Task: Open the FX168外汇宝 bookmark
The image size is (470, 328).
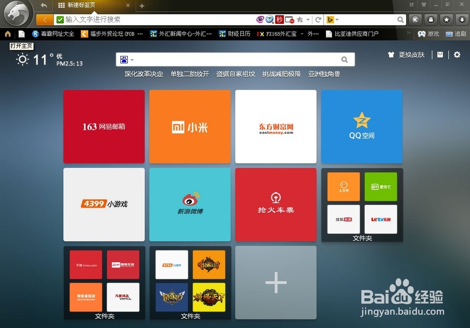Action: [288, 34]
